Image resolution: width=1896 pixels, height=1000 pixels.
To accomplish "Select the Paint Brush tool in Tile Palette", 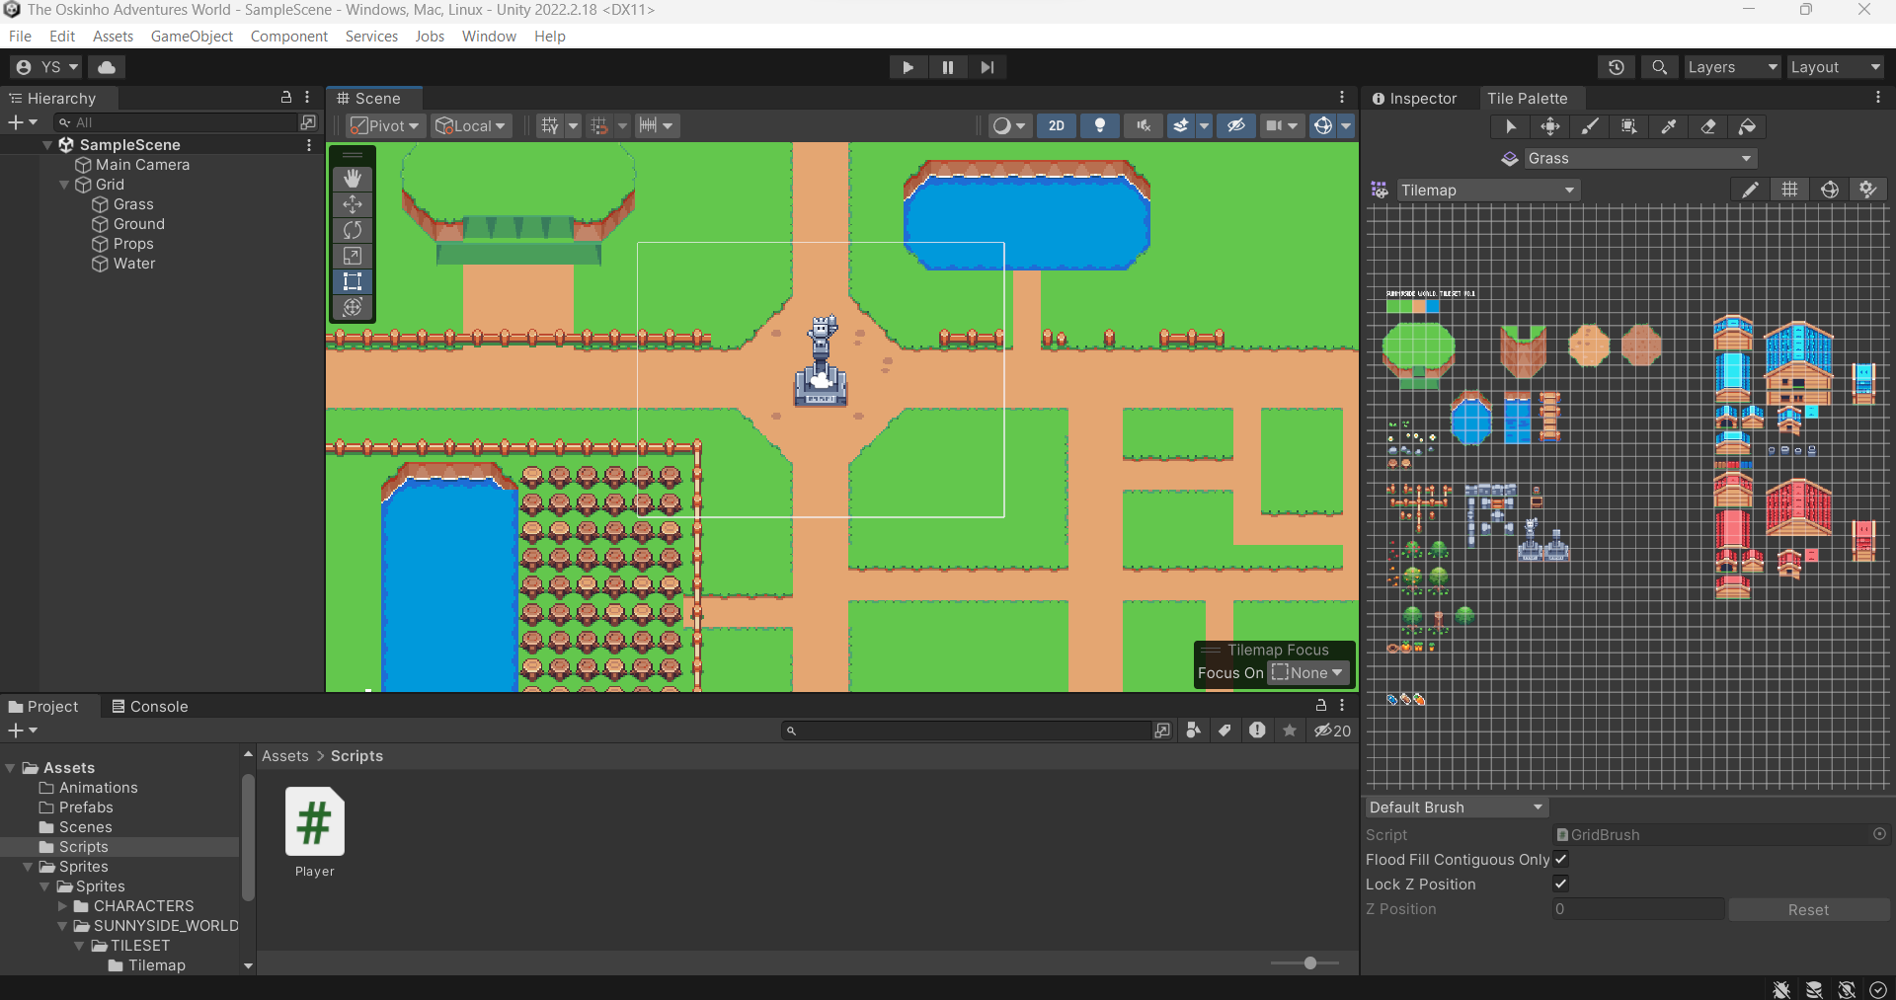I will pos(1590,126).
